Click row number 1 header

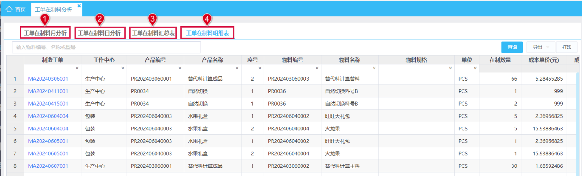(15, 79)
